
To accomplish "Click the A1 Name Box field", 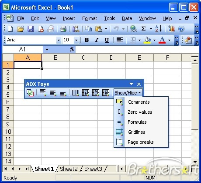I will click(x=22, y=50).
